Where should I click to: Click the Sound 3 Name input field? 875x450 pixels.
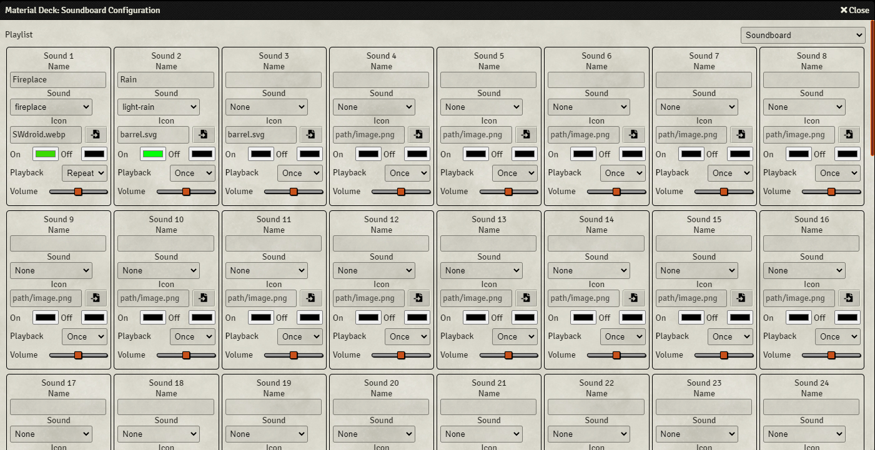[x=274, y=80]
